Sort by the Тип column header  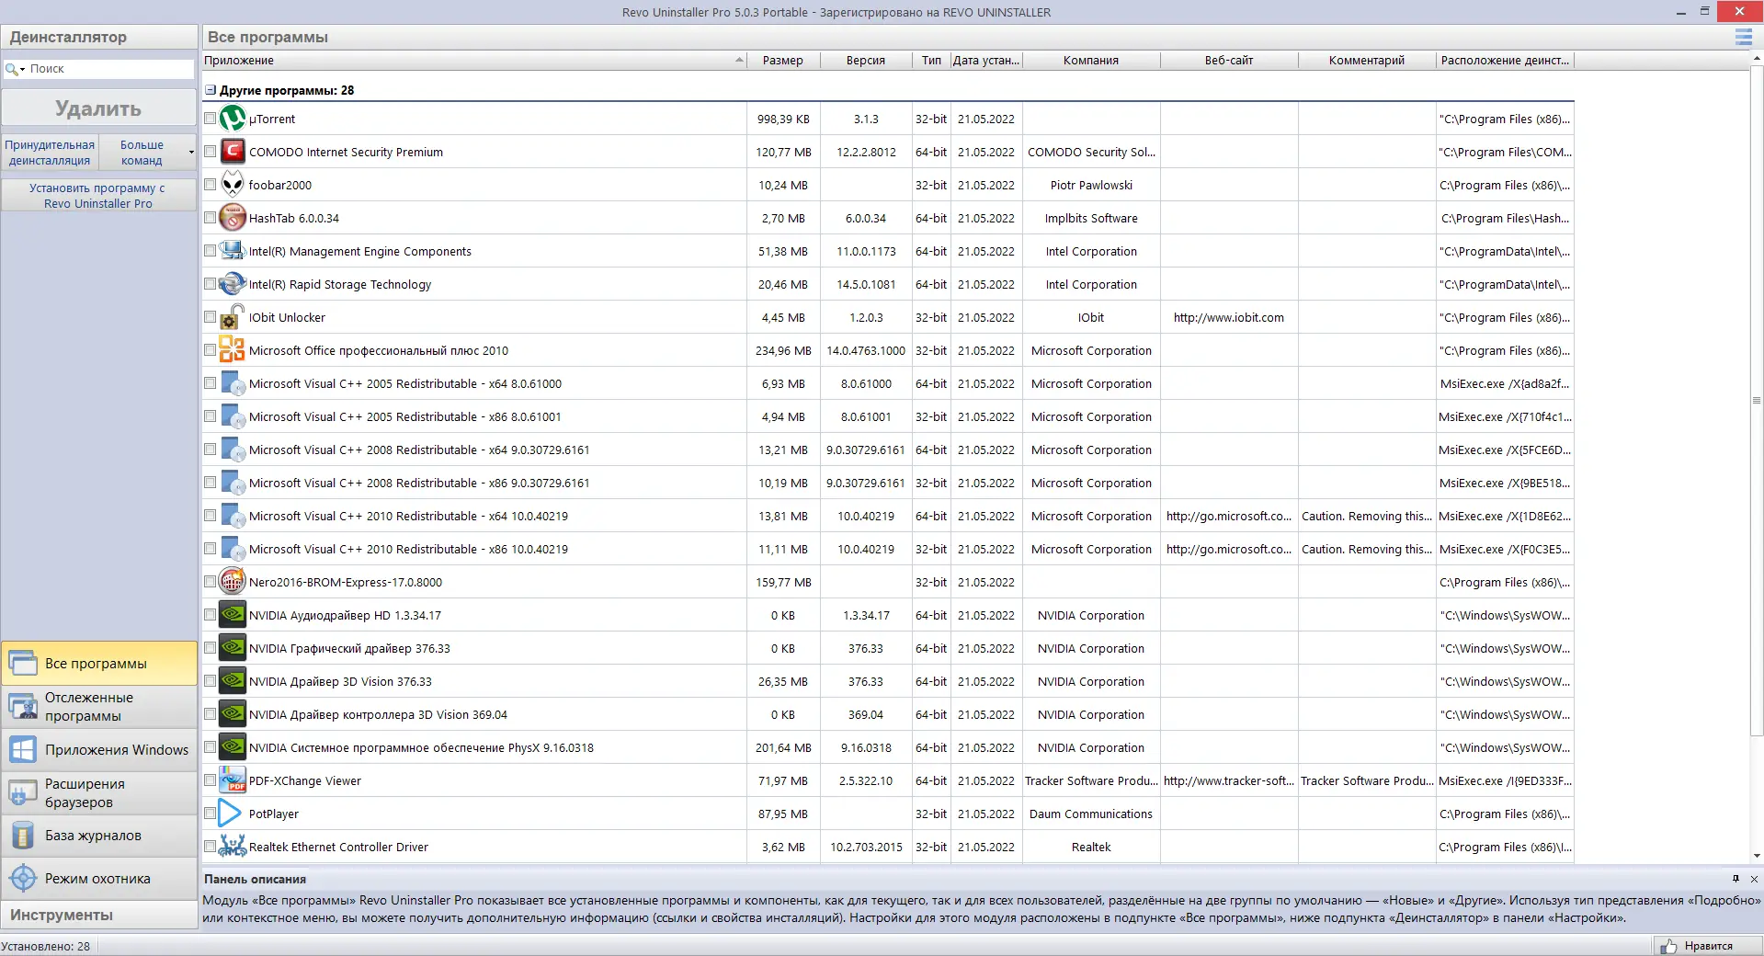(931, 61)
